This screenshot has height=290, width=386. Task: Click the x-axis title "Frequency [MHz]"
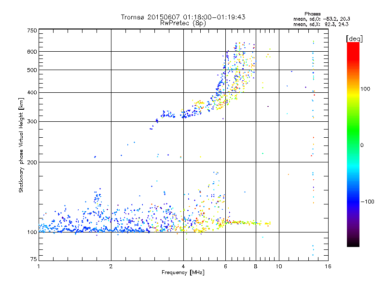(x=183, y=273)
